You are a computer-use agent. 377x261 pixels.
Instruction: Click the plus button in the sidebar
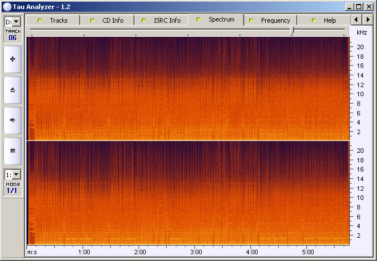(x=12, y=59)
